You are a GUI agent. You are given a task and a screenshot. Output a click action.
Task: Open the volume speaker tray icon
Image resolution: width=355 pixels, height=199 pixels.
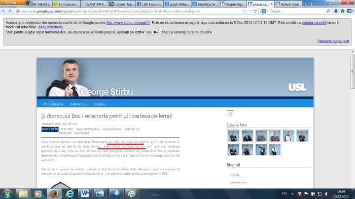(326, 194)
